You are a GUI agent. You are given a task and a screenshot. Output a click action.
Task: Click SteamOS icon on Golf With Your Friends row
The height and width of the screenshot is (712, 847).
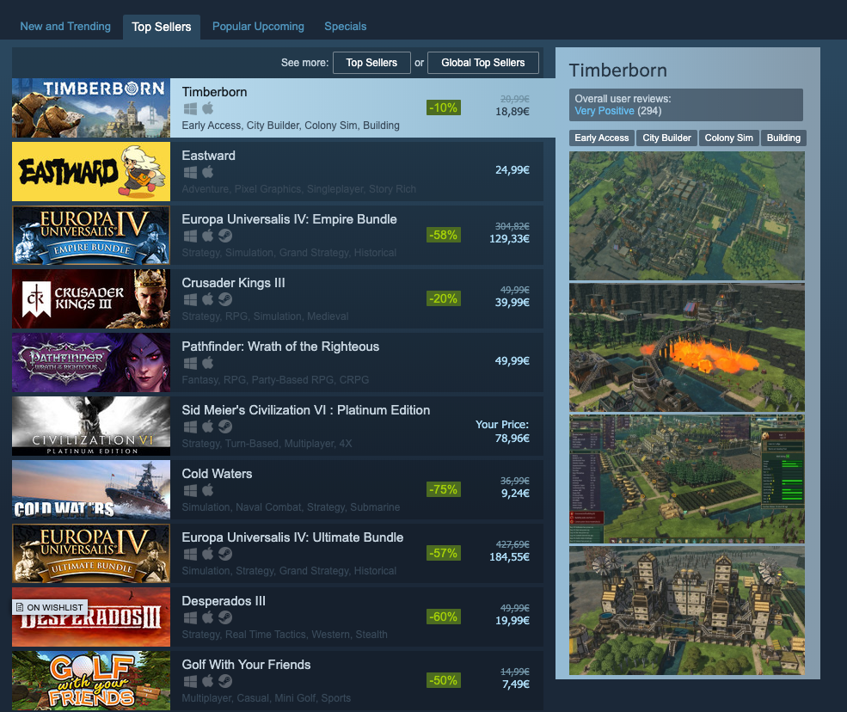coord(225,681)
